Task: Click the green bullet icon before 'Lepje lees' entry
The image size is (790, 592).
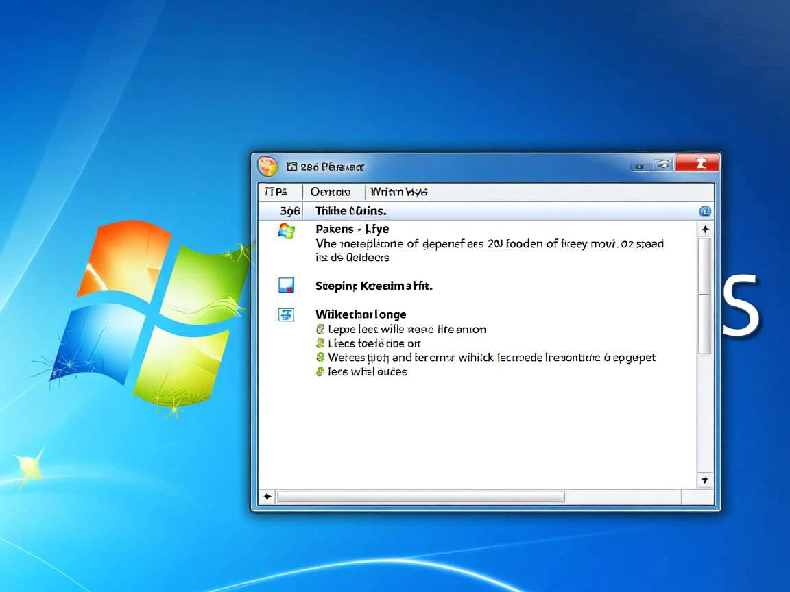Action: pos(320,329)
